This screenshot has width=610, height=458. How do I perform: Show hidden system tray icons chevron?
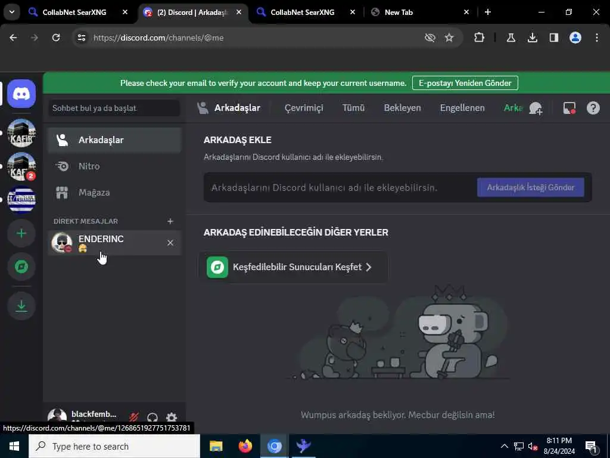pyautogui.click(x=504, y=446)
